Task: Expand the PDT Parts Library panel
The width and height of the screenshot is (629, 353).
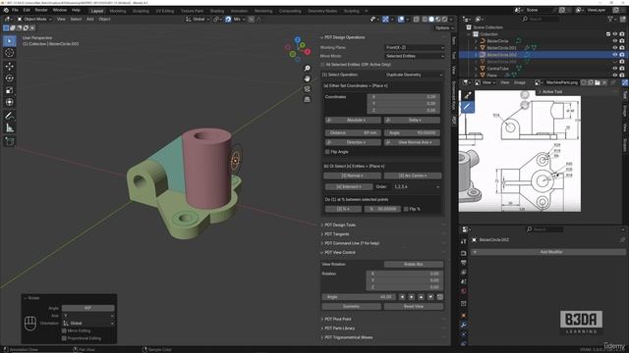Action: point(339,328)
